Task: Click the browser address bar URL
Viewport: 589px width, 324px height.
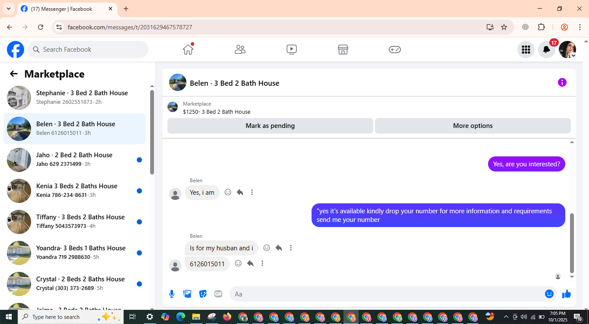Action: tap(130, 27)
